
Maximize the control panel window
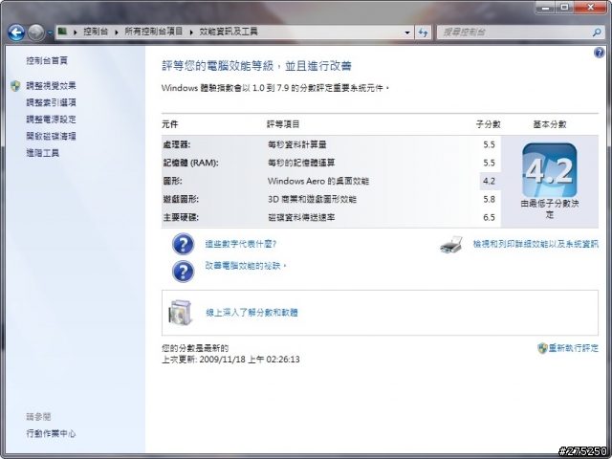[564, 7]
